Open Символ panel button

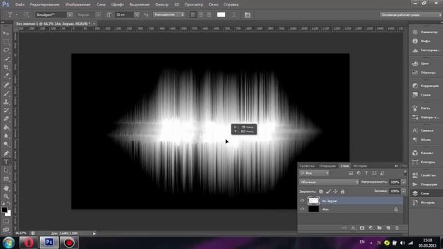(x=426, y=131)
